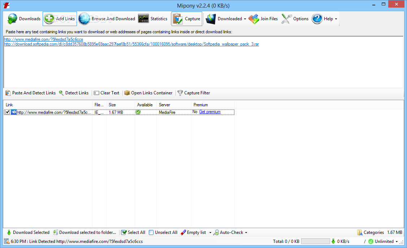Click the green download speed arrow icon
Image resolution: width=407 pixels, height=248 pixels.
click(333, 241)
